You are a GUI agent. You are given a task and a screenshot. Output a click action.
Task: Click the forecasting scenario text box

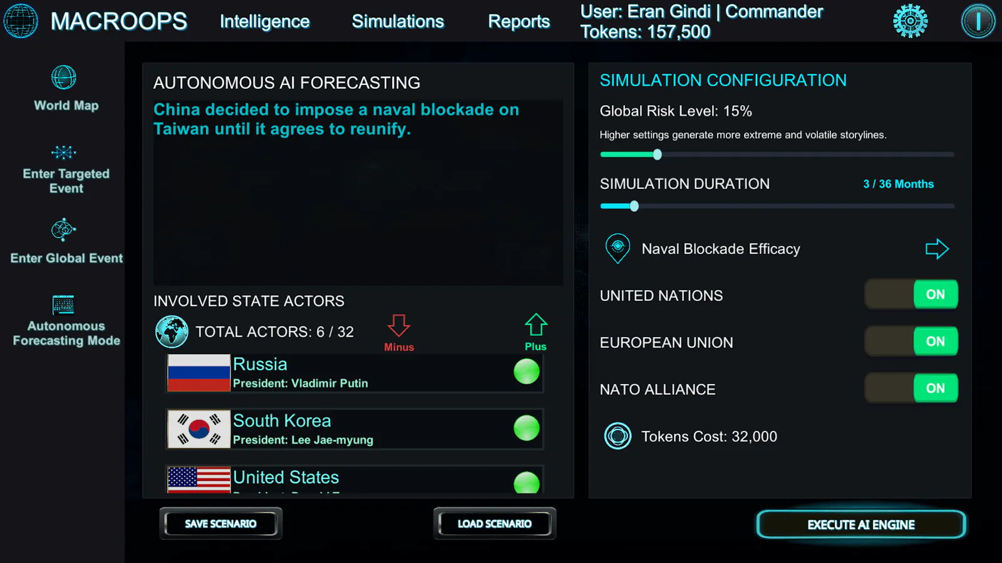358,193
